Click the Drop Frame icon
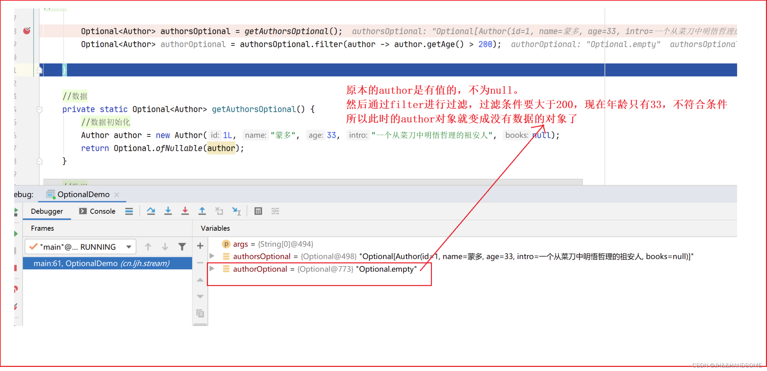This screenshot has height=371, width=767. coord(219,211)
